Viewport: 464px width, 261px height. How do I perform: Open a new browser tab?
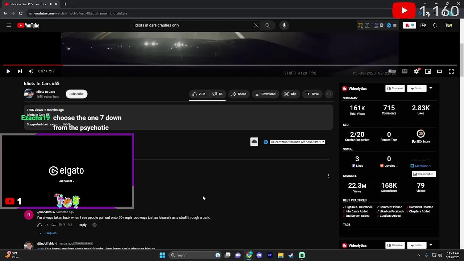pos(65,4)
